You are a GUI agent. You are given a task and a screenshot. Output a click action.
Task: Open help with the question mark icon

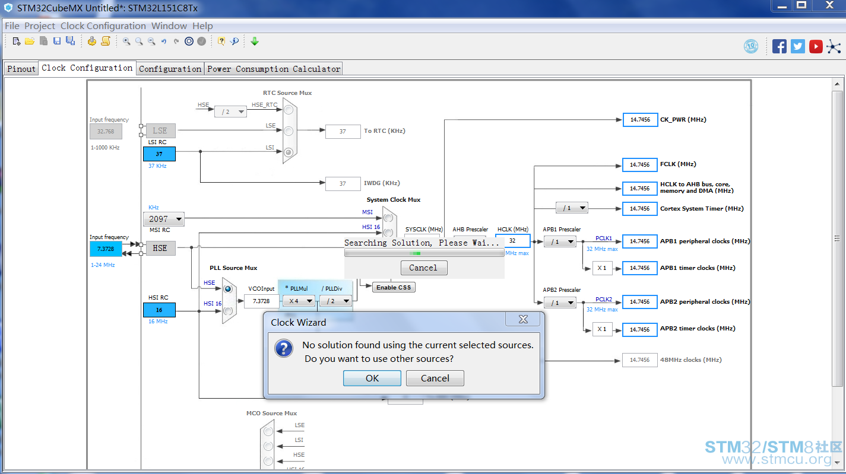(x=221, y=41)
